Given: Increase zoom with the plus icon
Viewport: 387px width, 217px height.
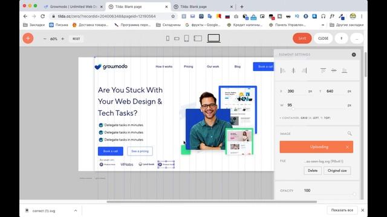Looking at the screenshot, I should click(63, 39).
